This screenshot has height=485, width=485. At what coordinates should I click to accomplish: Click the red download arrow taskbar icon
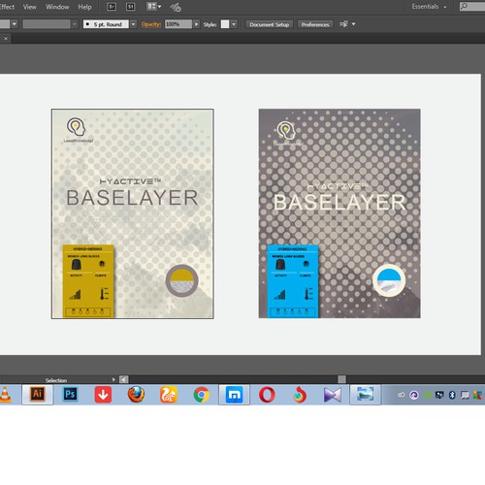tap(103, 395)
